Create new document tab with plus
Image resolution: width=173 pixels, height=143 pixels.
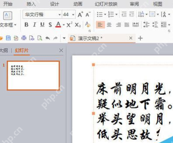140,38
